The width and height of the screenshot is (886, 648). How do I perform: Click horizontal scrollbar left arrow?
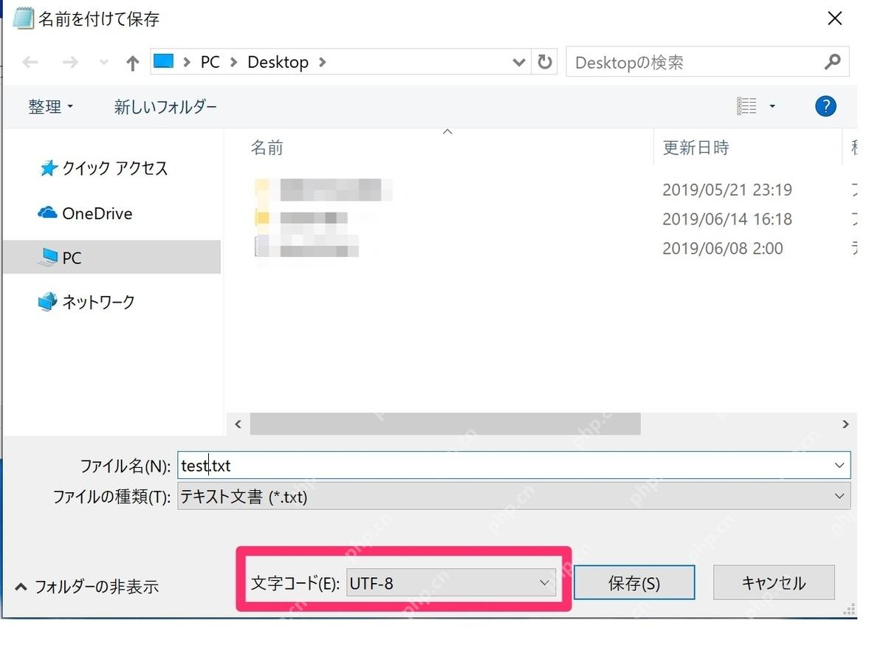[x=238, y=424]
